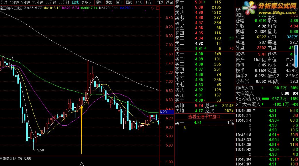This screenshot has height=166, width=299.
Task: Click the MA5: 5.77 label
Action: [x=34, y=8]
